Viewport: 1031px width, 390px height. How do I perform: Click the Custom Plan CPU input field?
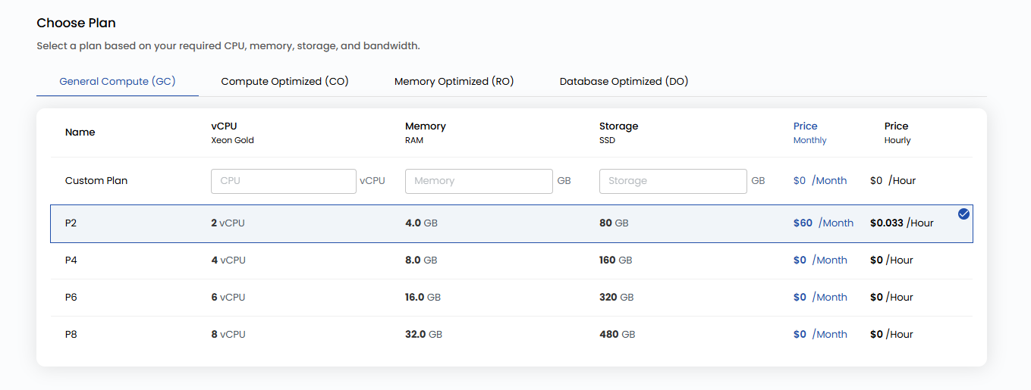pos(283,181)
